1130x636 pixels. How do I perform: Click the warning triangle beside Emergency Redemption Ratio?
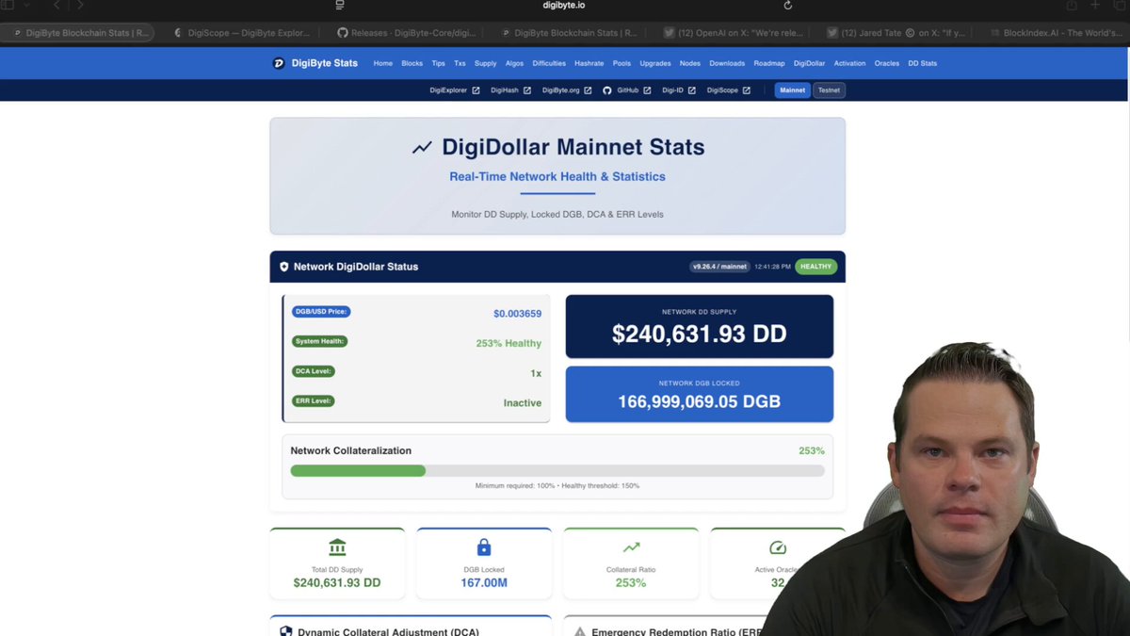580,631
